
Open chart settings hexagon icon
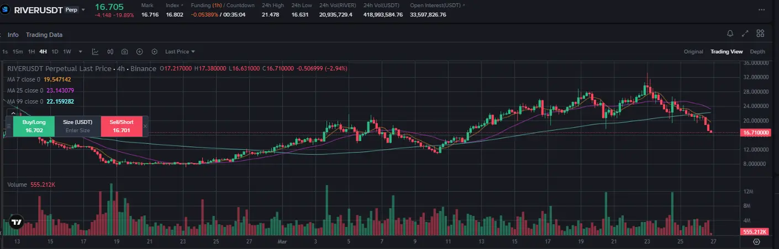(x=155, y=52)
